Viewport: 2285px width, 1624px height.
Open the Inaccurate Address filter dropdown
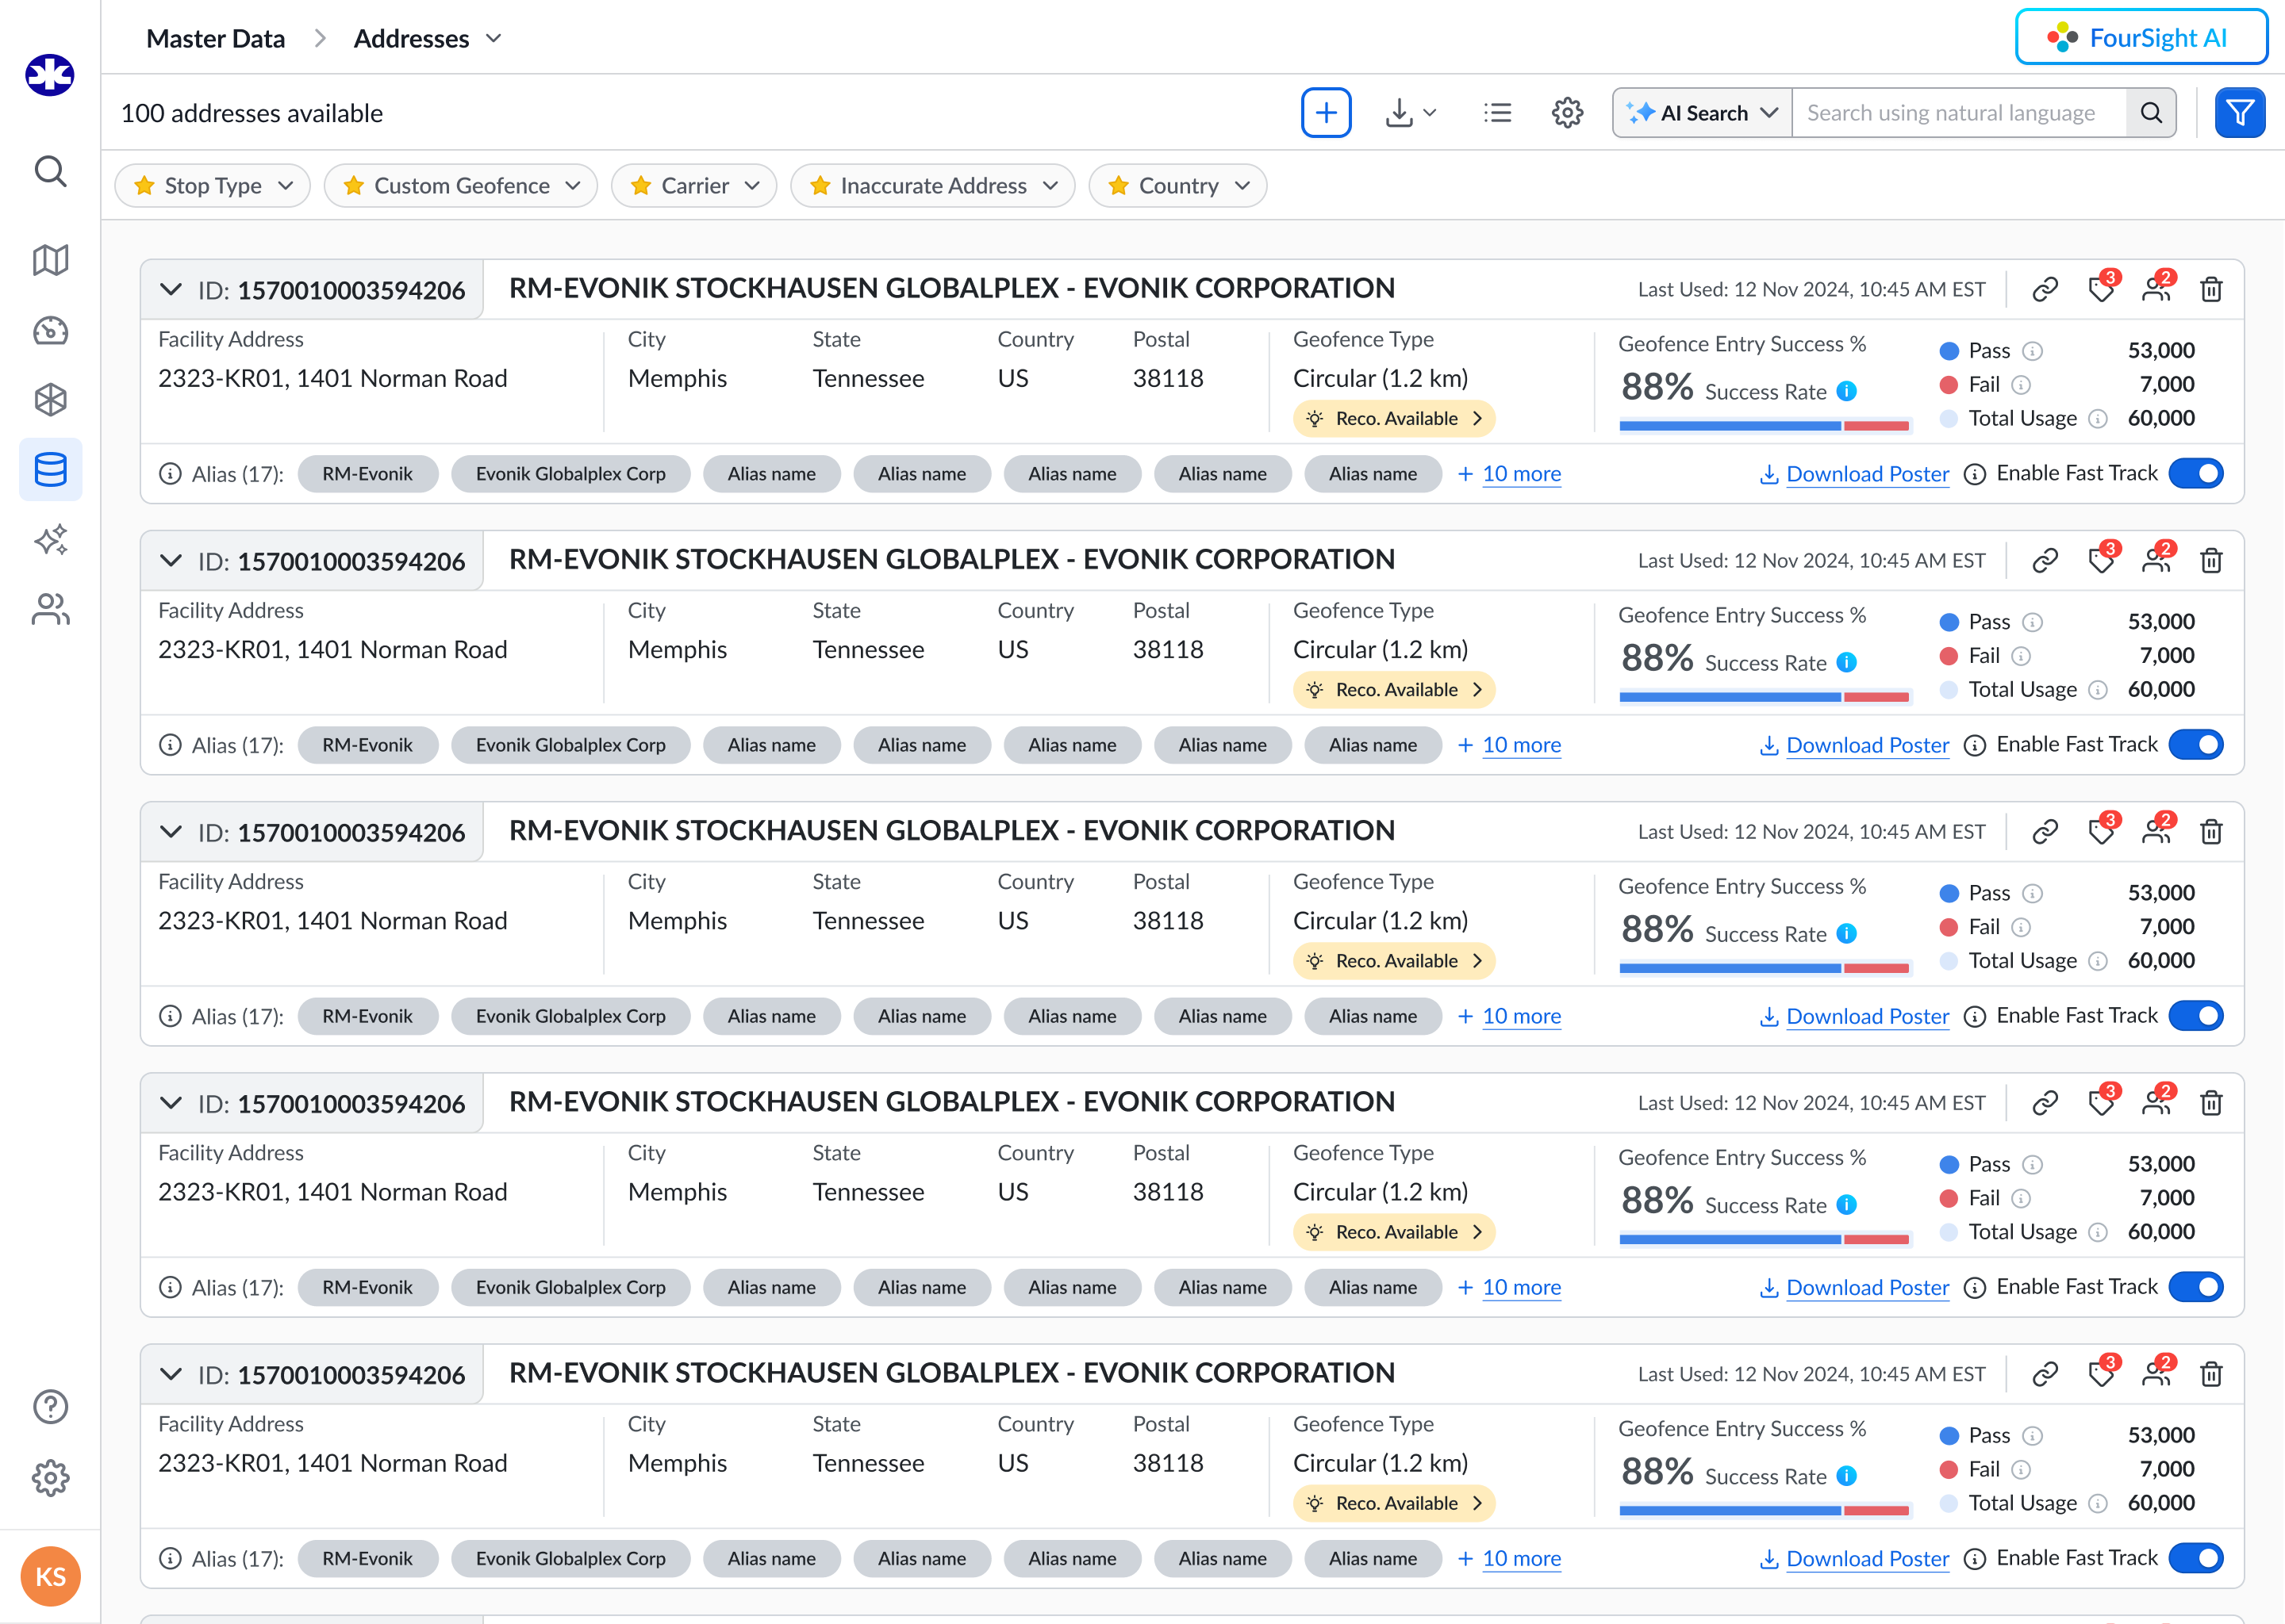[x=932, y=186]
